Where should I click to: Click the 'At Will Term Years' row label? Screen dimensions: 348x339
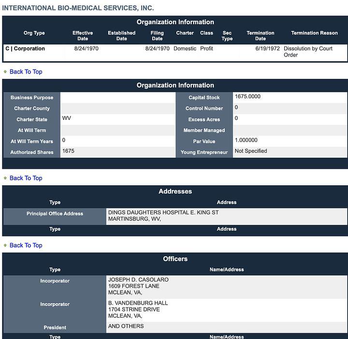32,142
